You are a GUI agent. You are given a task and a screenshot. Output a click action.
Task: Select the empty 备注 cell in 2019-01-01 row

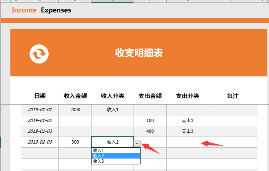coord(233,110)
